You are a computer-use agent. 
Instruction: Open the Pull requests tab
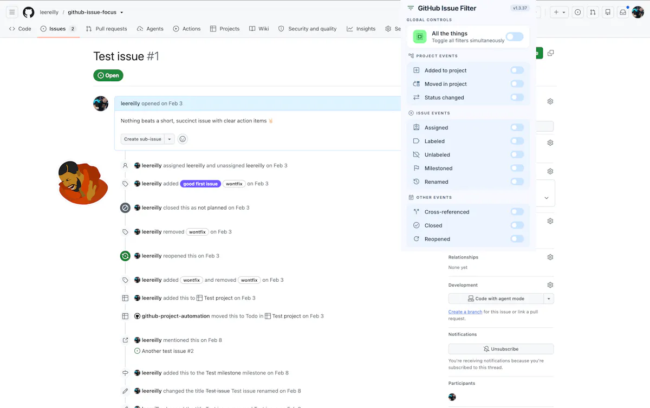point(106,29)
